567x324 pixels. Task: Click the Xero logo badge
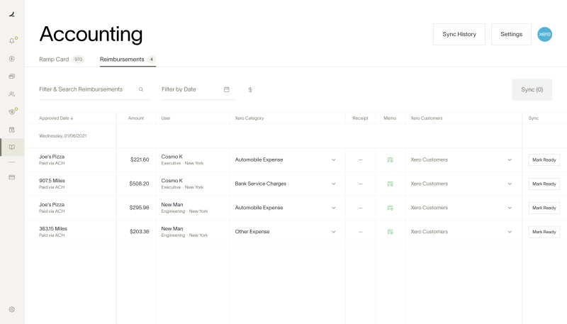(x=544, y=34)
